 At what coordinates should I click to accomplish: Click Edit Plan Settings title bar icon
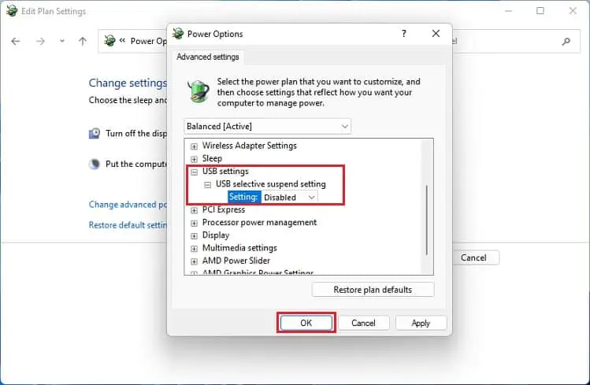[x=12, y=10]
